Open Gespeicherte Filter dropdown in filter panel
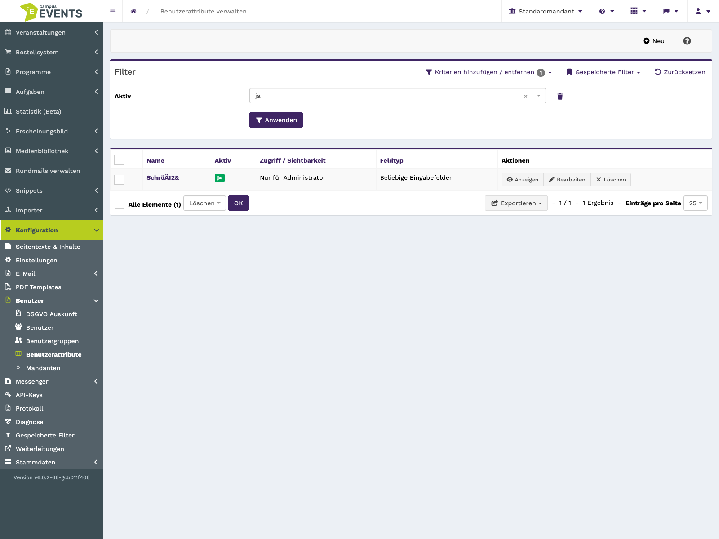The height and width of the screenshot is (539, 719). click(x=604, y=72)
